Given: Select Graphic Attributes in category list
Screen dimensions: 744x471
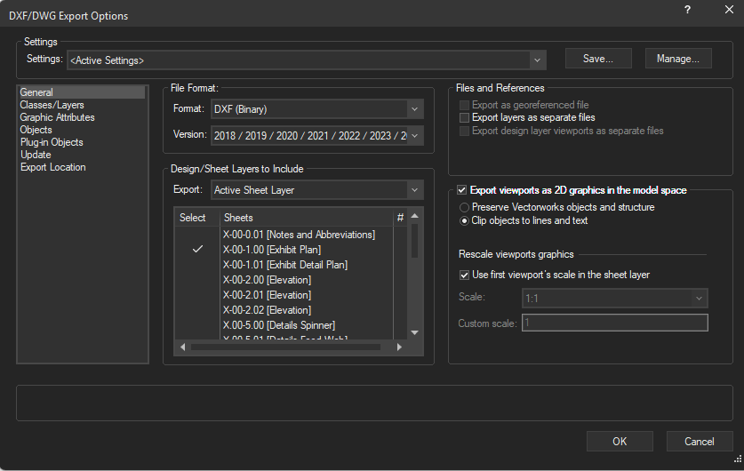Looking at the screenshot, I should click(57, 117).
